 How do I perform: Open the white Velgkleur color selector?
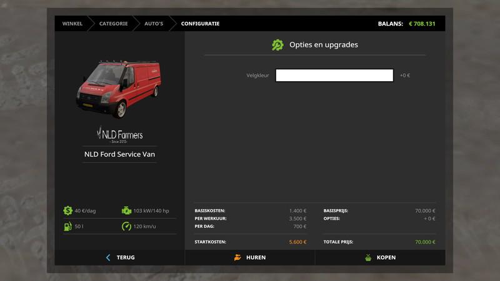pos(334,76)
